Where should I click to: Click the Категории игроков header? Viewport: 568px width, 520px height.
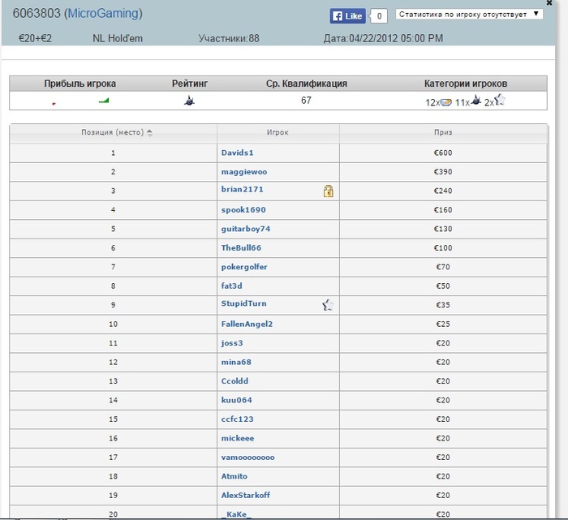click(x=466, y=84)
